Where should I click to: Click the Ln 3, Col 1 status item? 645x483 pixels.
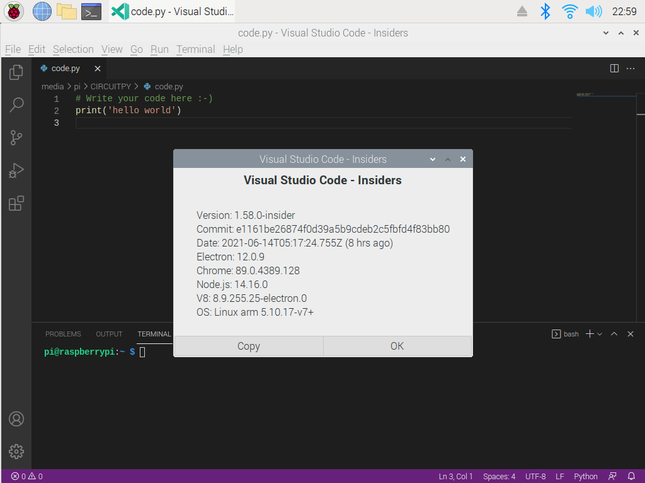pos(456,477)
